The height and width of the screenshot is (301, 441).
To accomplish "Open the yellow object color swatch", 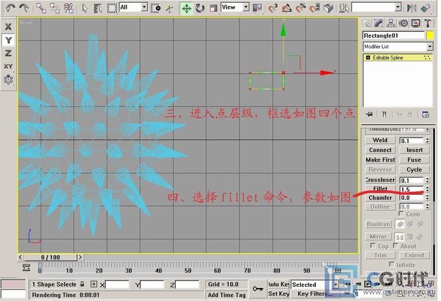I will (429, 35).
